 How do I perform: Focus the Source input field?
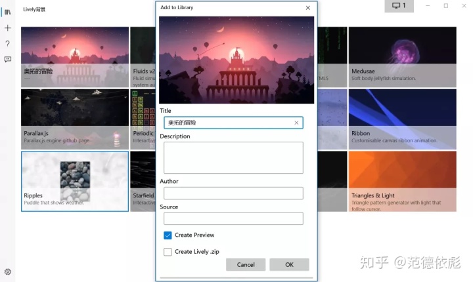(233, 218)
